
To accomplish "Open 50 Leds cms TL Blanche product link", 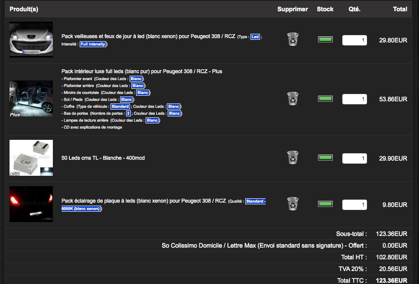I will pyautogui.click(x=103, y=158).
